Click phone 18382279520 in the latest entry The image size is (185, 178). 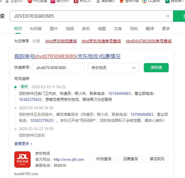tap(30, 99)
